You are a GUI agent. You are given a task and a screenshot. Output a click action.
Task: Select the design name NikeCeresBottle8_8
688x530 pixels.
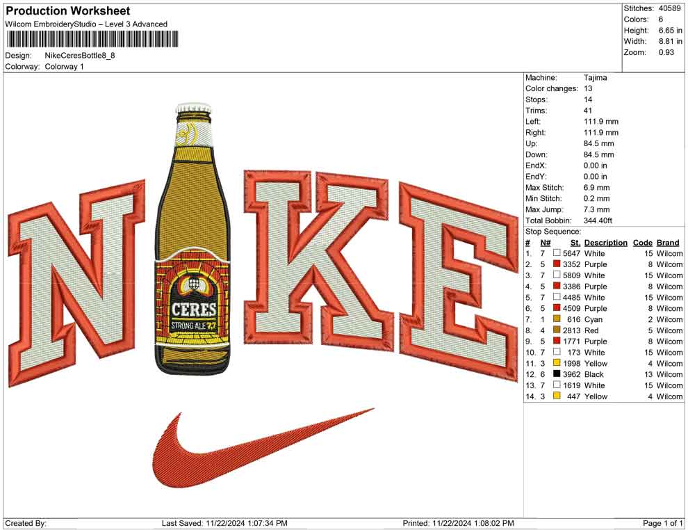pos(80,56)
